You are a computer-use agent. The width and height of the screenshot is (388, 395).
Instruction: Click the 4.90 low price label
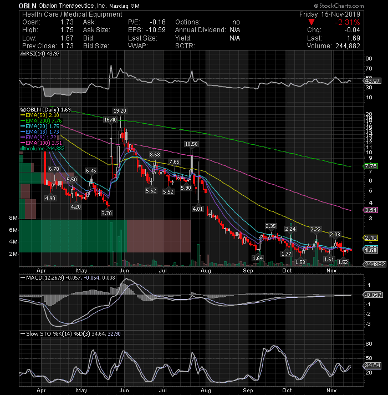coord(50,199)
